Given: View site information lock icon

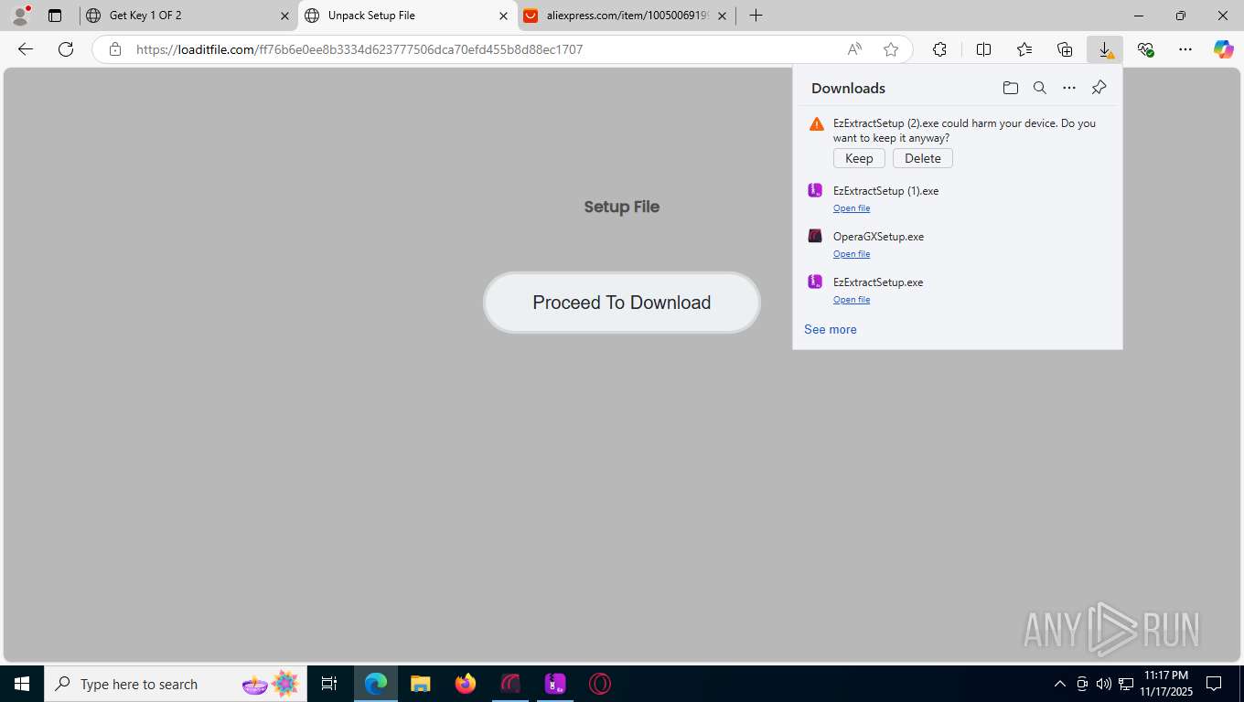Looking at the screenshot, I should click(x=115, y=49).
